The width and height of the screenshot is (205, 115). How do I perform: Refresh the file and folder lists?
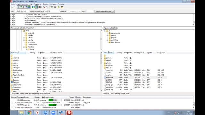point(33,7)
